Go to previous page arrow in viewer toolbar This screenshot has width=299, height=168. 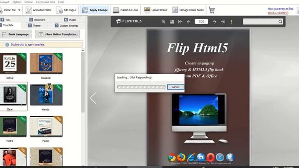point(189,22)
